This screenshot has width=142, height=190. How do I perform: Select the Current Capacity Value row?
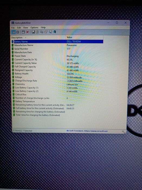[57, 63]
